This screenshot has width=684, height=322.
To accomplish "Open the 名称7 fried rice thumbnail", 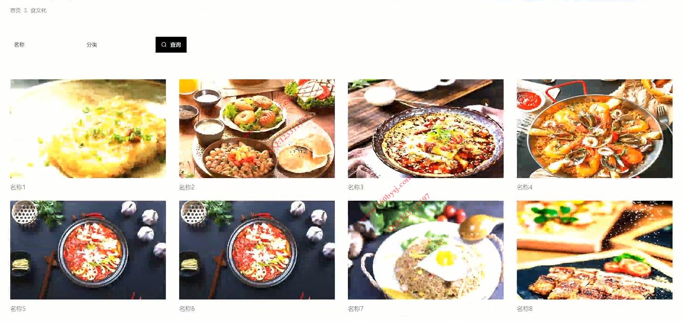I will [426, 250].
